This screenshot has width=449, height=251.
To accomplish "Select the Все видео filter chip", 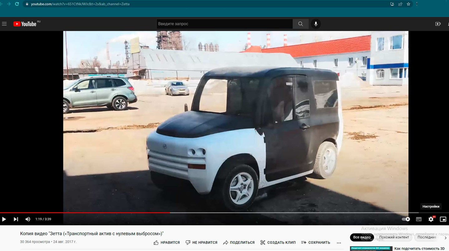I will pos(362,237).
